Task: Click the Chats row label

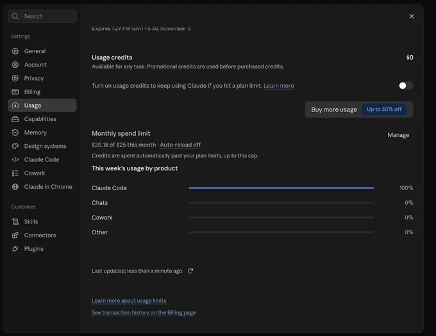Action: (x=99, y=203)
